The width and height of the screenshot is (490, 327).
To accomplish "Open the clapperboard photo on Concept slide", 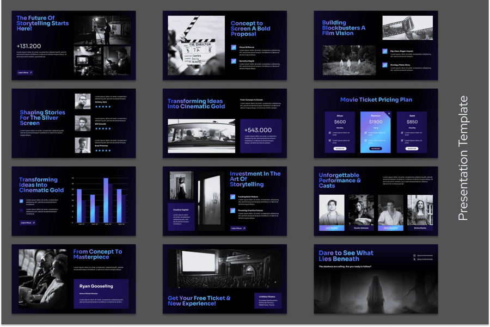I will click(196, 45).
